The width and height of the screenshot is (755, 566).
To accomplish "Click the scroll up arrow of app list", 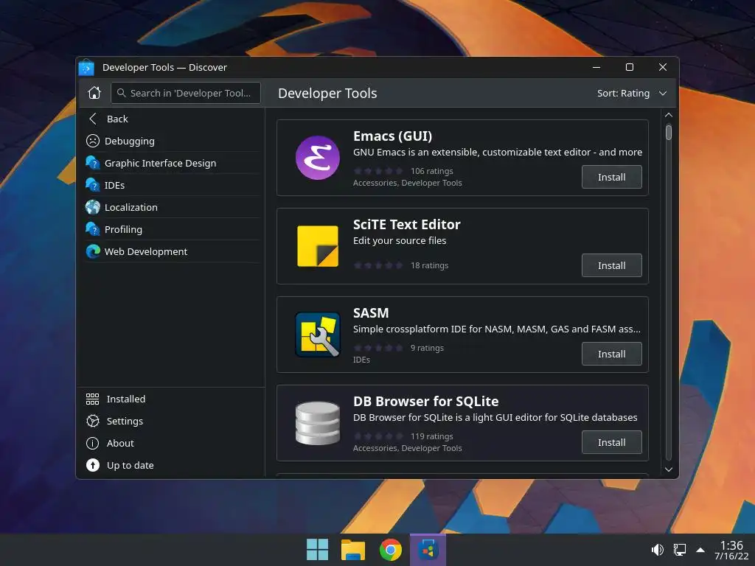I will 668,115.
